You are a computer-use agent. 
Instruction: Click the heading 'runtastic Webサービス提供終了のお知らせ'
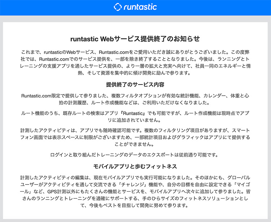(135, 39)
